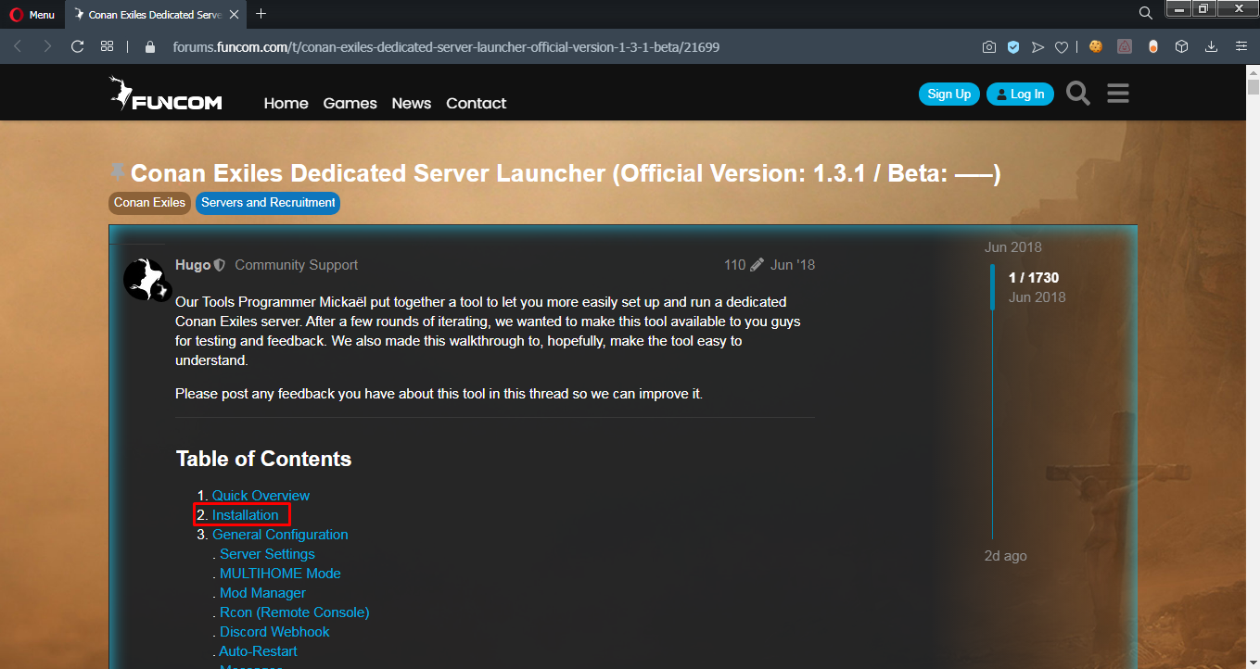Open the extensions cube menu
Viewport: 1260px width, 669px height.
coord(1182,46)
